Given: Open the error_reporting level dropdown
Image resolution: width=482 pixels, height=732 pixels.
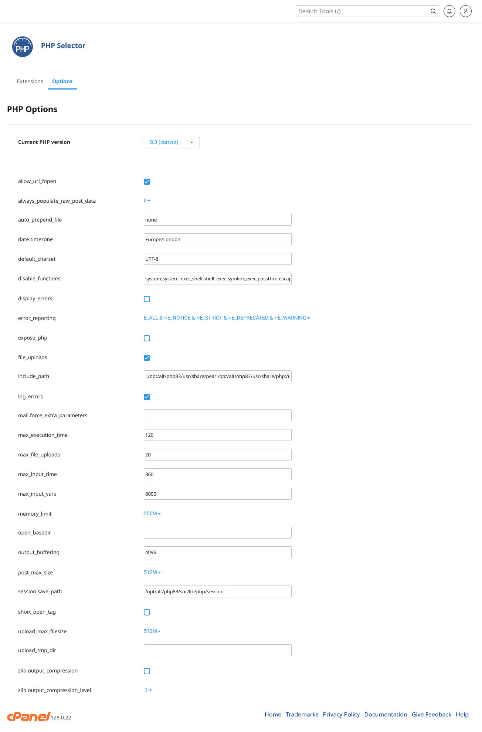Looking at the screenshot, I should pyautogui.click(x=227, y=318).
